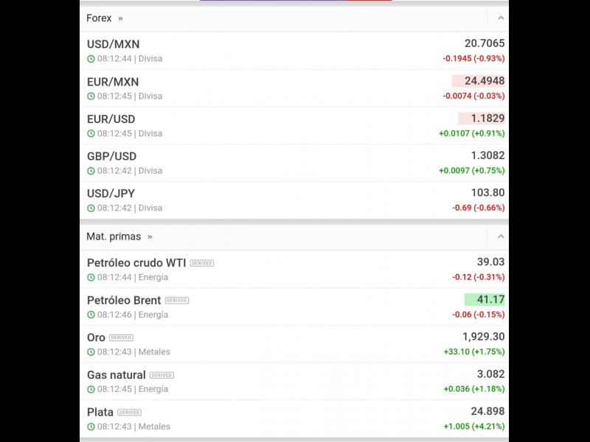This screenshot has height=442, width=590.
Task: Select the GBP/USD currency pair
Action: tap(111, 156)
